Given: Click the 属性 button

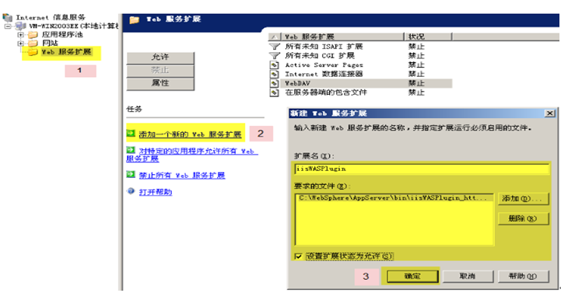Looking at the screenshot, I should point(160,83).
